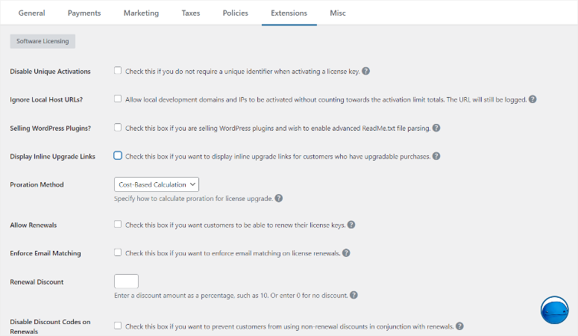The image size is (578, 336).
Task: Check the Selling WordPress Plugins box
Action: (x=118, y=128)
